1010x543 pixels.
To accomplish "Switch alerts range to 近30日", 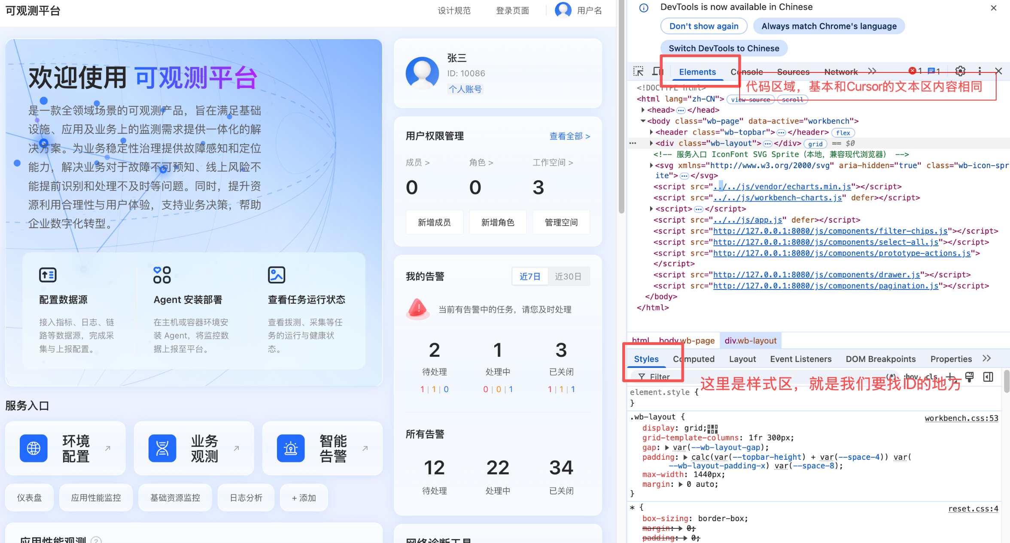I will [x=568, y=277].
